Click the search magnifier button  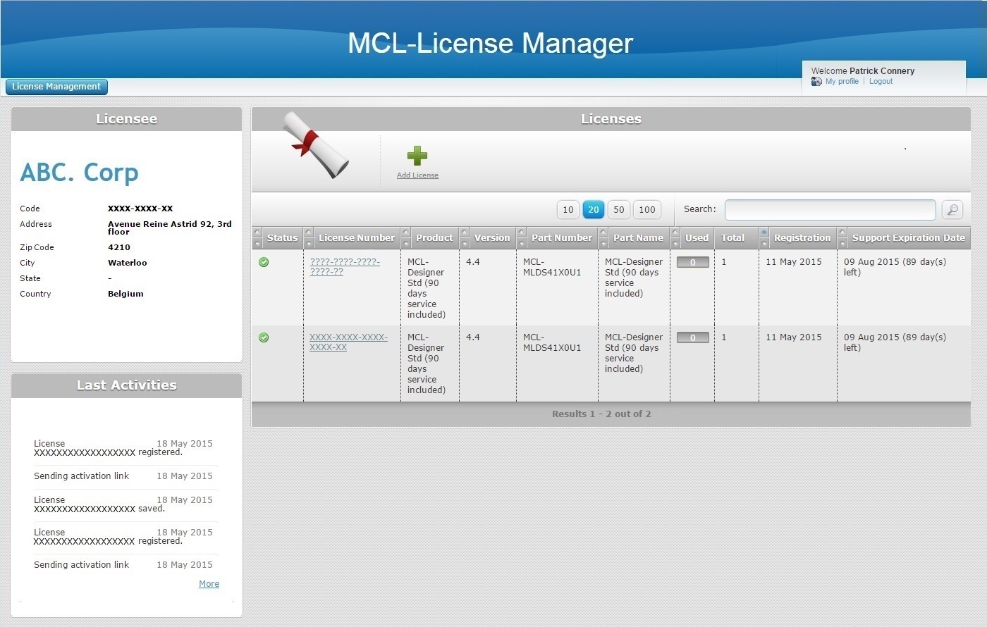pos(952,210)
